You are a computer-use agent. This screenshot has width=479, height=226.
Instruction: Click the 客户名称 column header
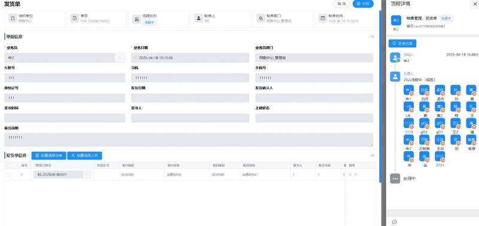172,165
